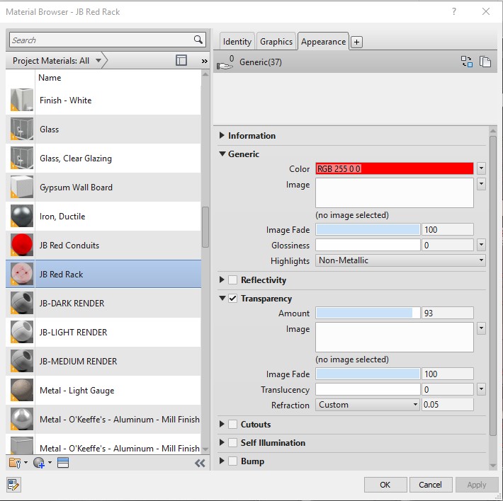This screenshot has width=503, height=501.
Task: Expand the Bump section arrow
Action: pos(222,461)
